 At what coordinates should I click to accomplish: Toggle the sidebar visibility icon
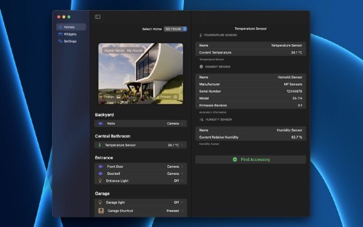point(97,17)
